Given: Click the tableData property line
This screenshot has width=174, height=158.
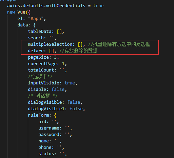Looking at the screenshot, I should tap(46, 32).
